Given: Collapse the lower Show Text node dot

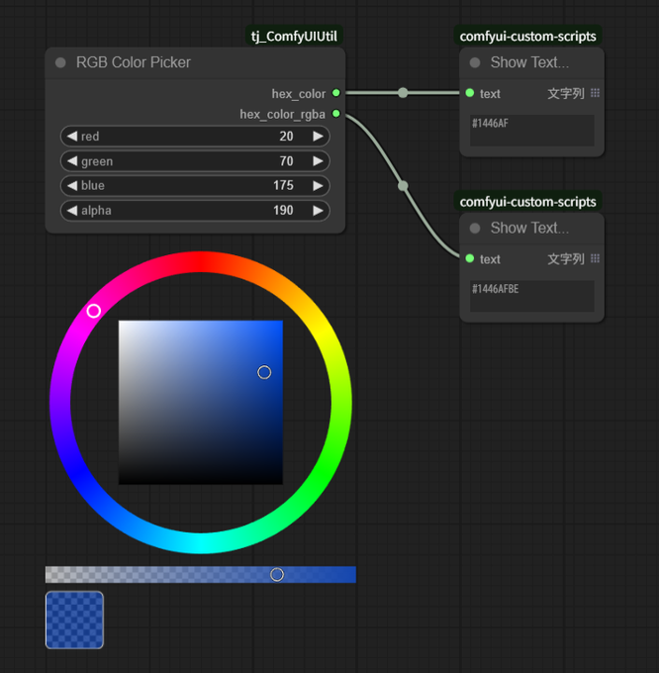Looking at the screenshot, I should click(475, 229).
